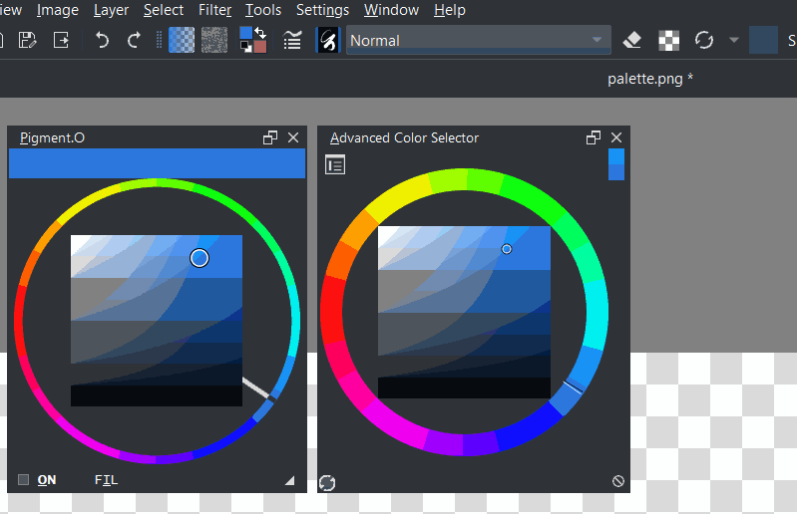
Task: Select the palette.png document tab
Action: (x=650, y=79)
